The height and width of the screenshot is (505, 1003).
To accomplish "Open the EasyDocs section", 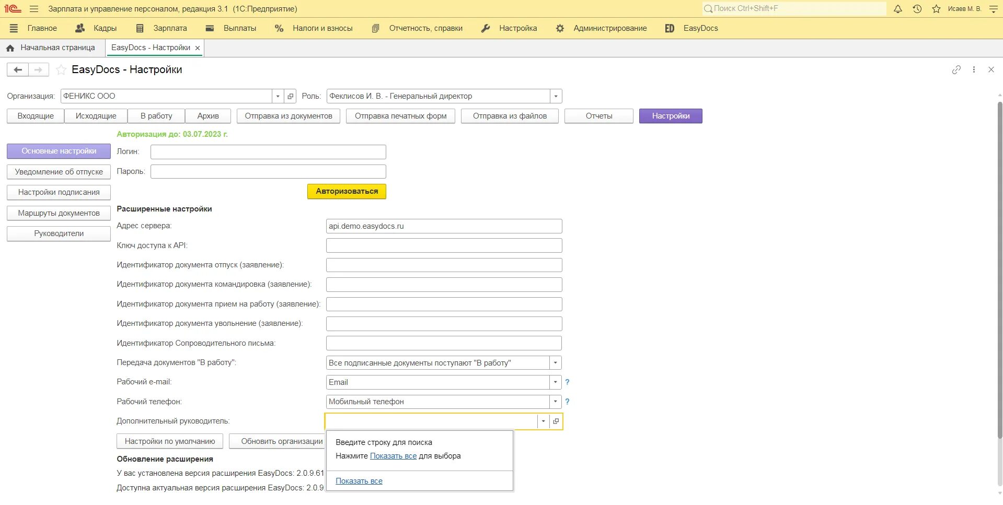I will point(691,28).
